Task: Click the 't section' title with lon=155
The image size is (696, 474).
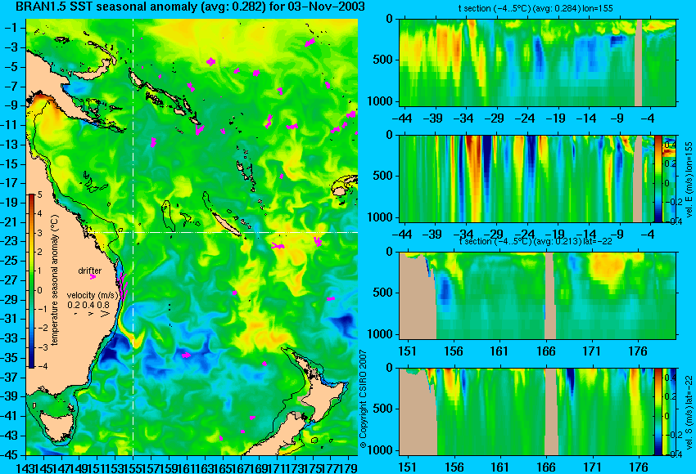Action: point(536,8)
